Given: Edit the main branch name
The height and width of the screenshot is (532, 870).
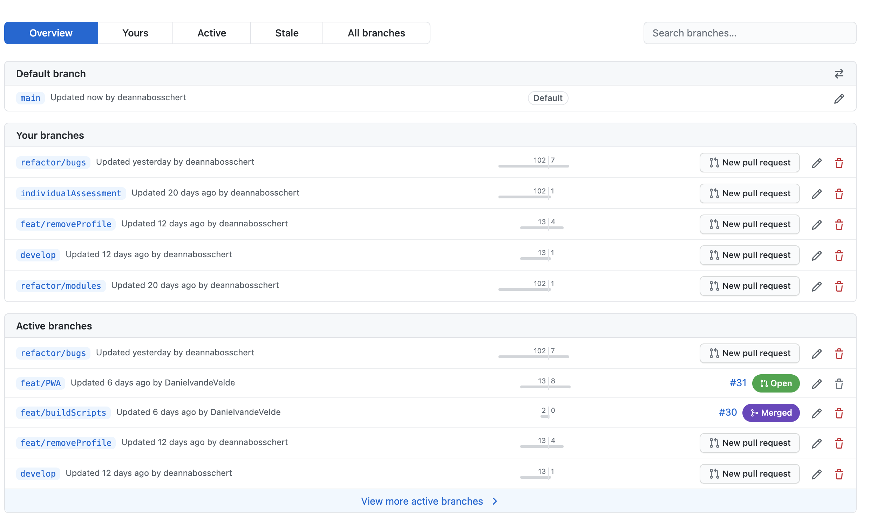Looking at the screenshot, I should [840, 98].
